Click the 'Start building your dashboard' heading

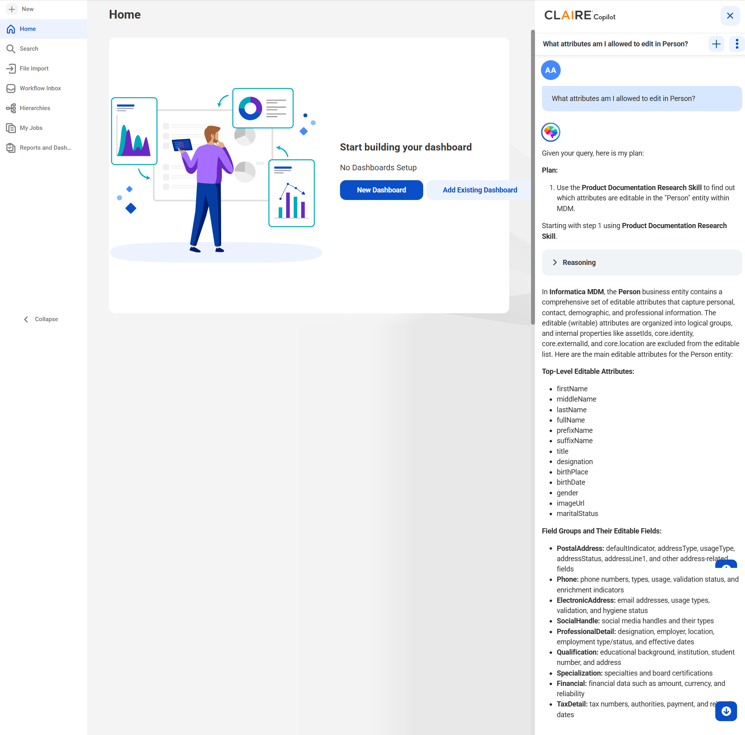pos(406,147)
